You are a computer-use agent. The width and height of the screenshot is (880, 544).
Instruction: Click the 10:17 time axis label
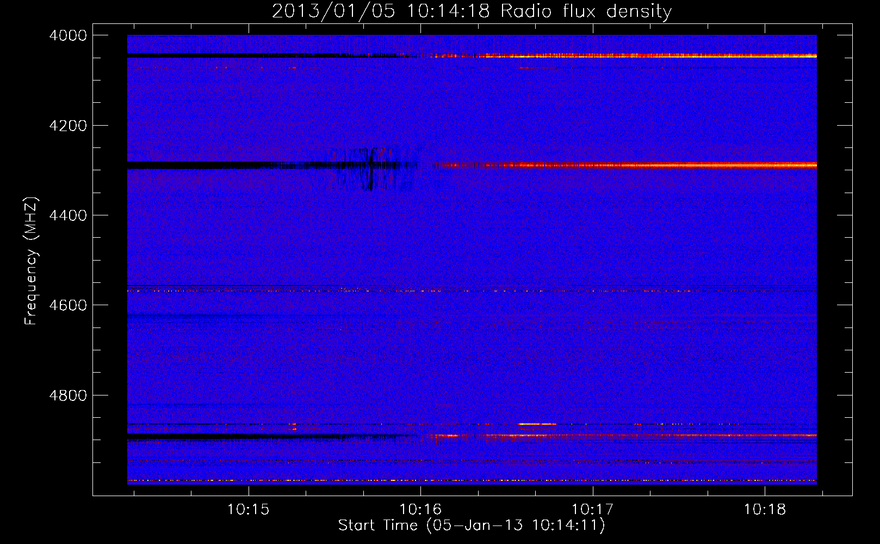[592, 510]
